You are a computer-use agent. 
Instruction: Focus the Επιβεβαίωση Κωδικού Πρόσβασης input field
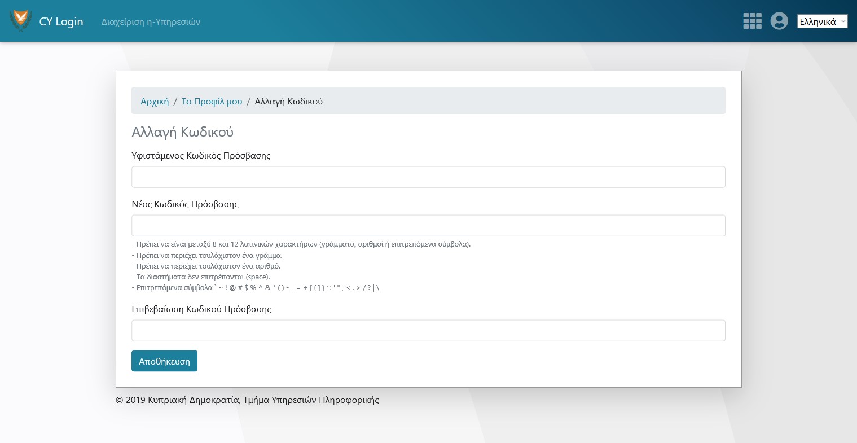(428, 331)
